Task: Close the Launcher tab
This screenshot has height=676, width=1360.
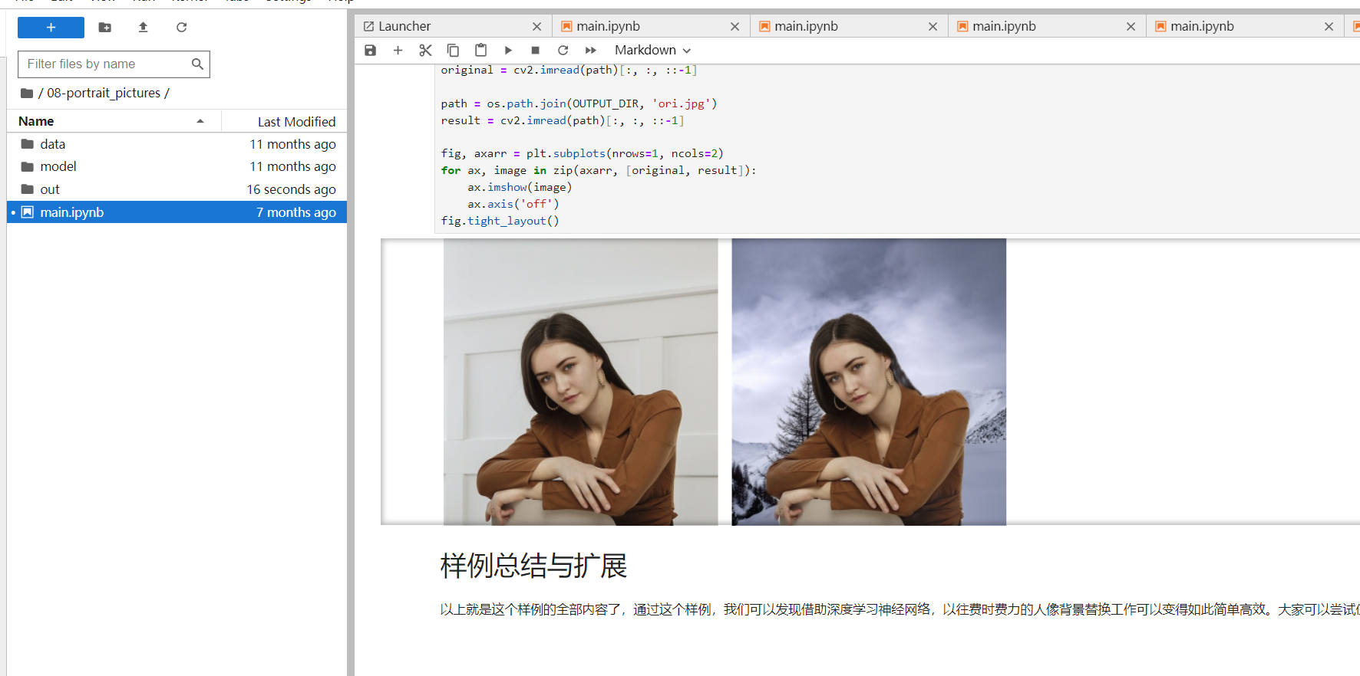Action: click(536, 27)
